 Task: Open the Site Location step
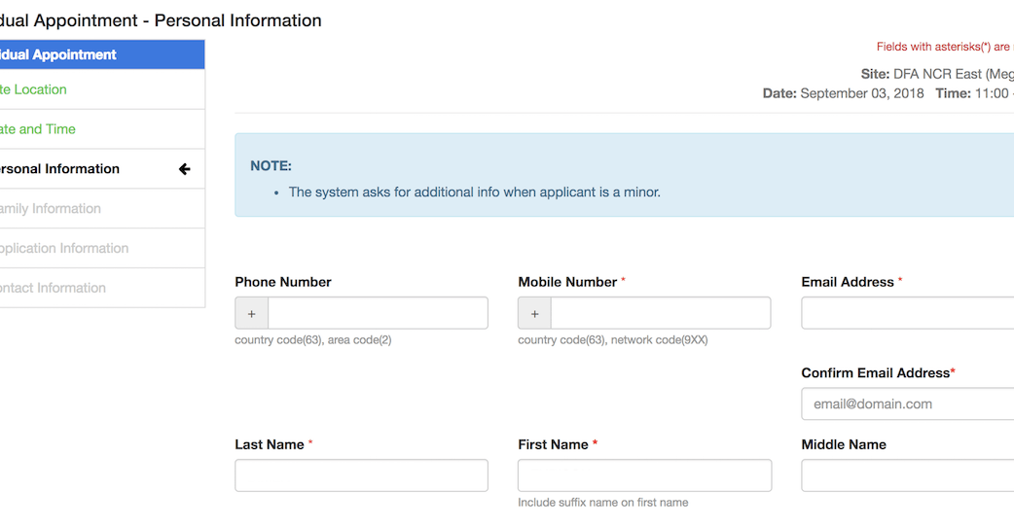pos(34,89)
